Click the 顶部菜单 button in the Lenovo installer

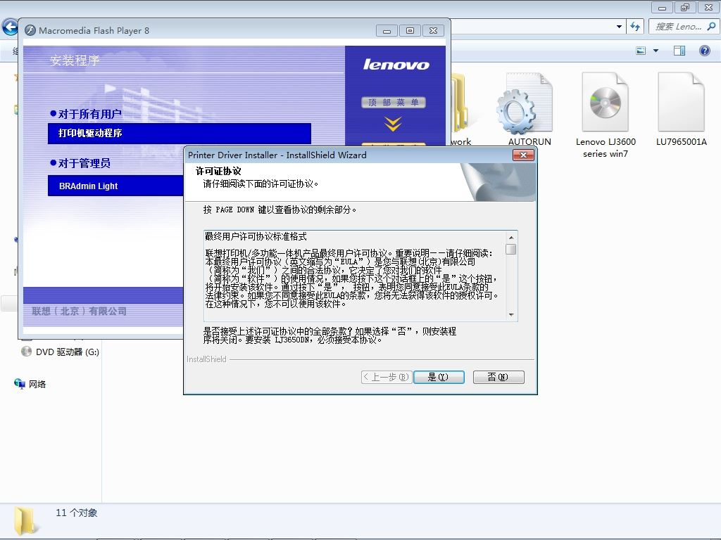click(393, 102)
